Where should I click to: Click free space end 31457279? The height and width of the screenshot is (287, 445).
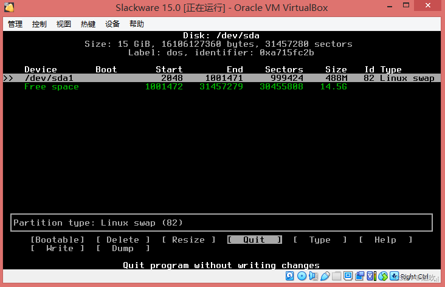[x=221, y=86]
